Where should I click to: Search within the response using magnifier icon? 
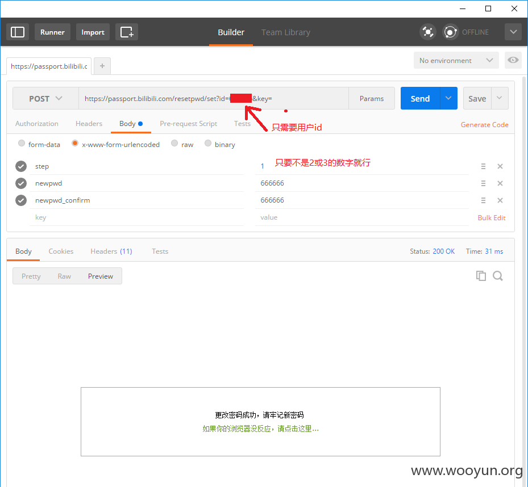[x=498, y=276]
